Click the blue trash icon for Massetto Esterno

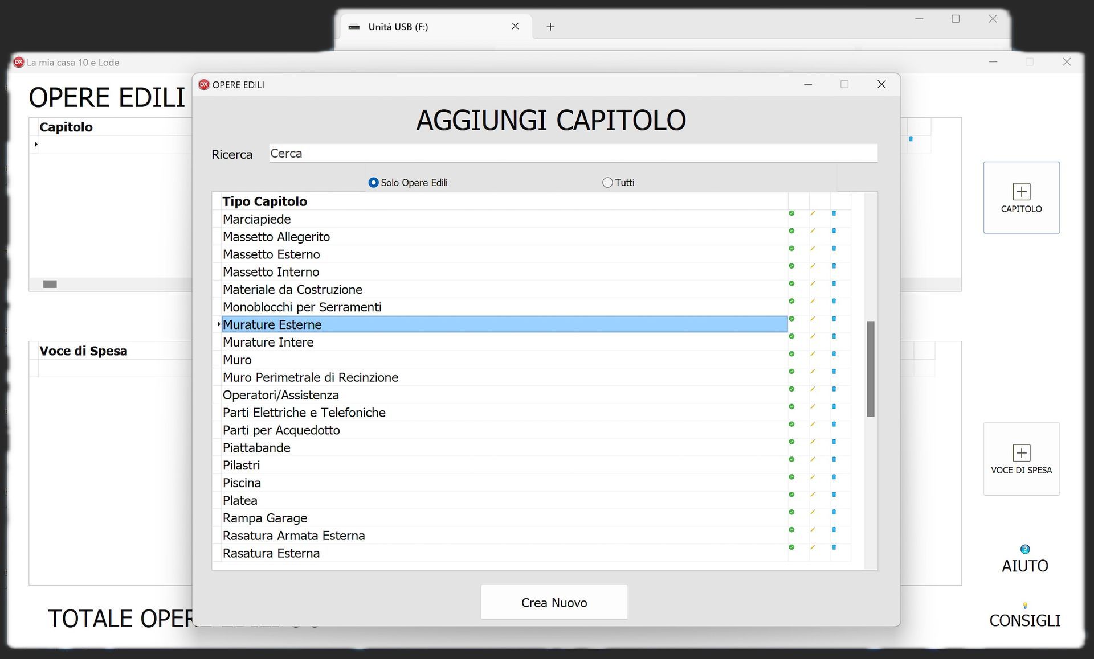click(x=834, y=249)
